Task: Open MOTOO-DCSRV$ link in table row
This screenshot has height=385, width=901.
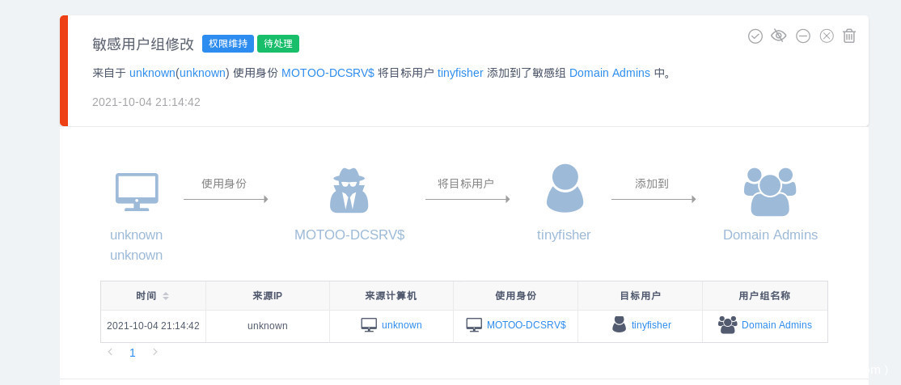Action: 526,325
